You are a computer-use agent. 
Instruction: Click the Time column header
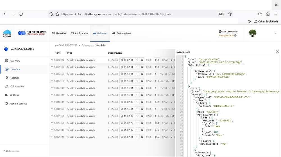coord(58,53)
